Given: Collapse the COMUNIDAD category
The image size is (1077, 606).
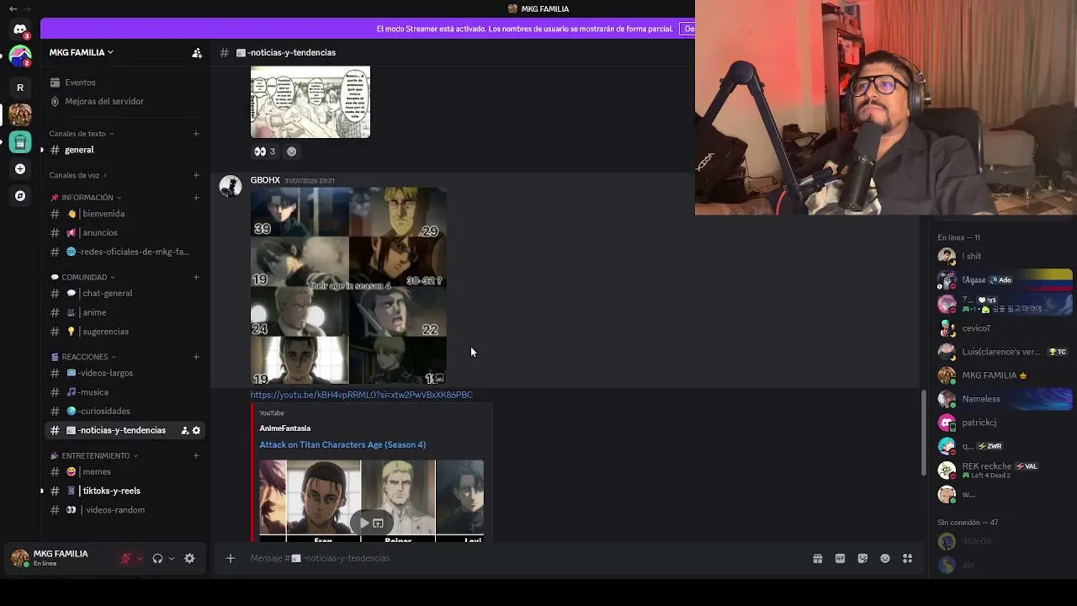Looking at the screenshot, I should click(82, 277).
